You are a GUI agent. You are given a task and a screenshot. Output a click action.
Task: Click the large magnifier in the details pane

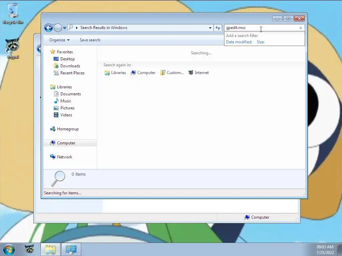(58, 179)
